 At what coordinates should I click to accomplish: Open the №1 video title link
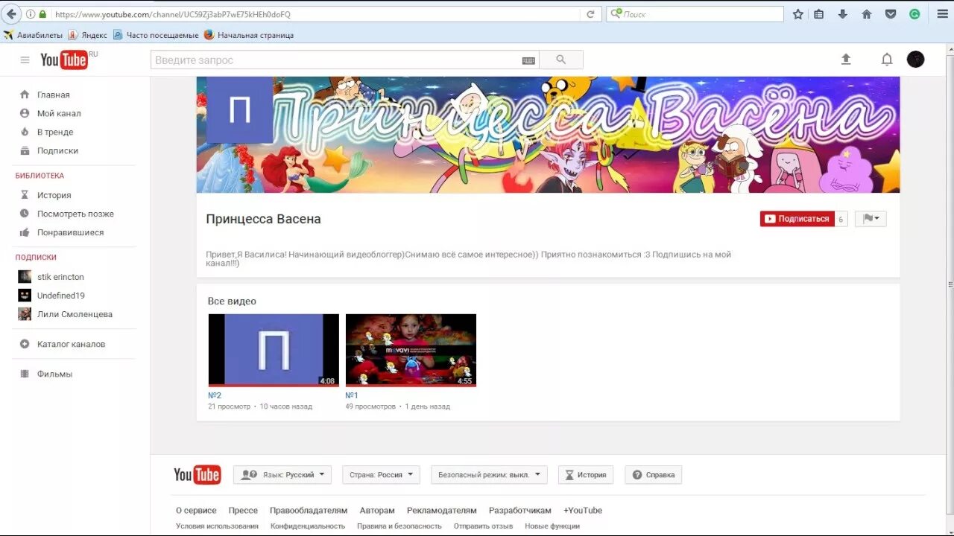point(352,395)
